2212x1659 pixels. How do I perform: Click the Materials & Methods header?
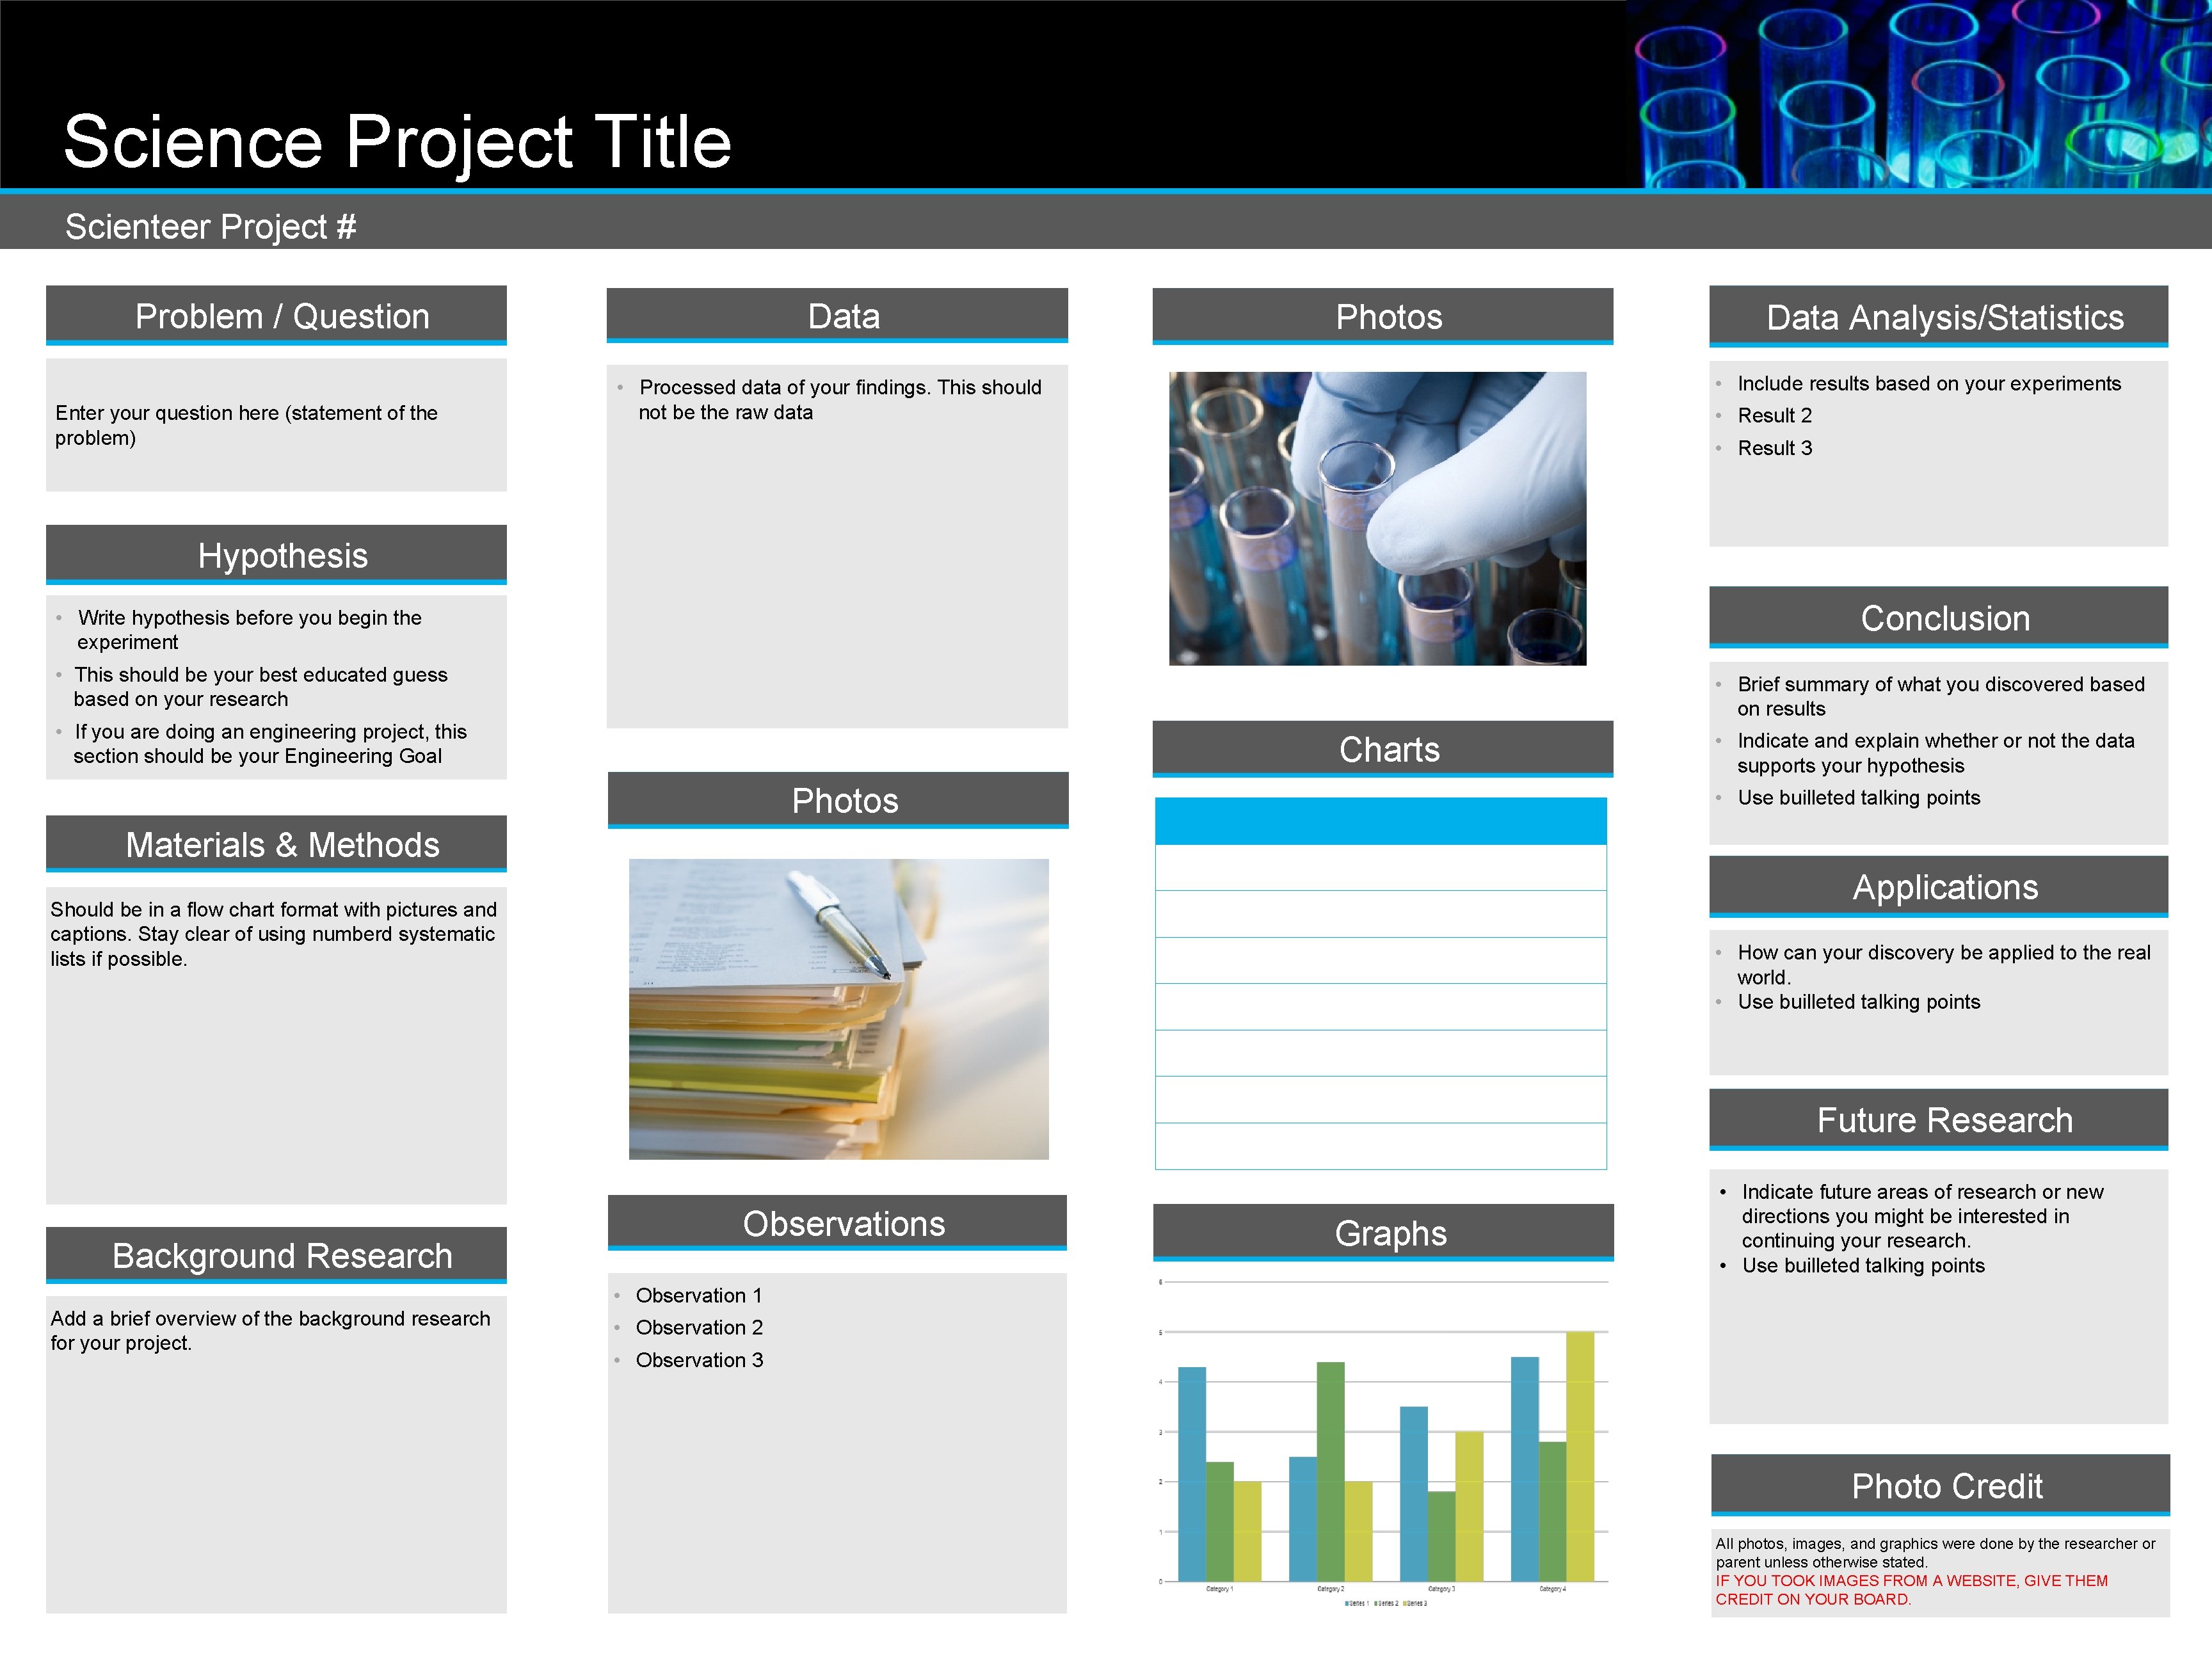[x=282, y=845]
